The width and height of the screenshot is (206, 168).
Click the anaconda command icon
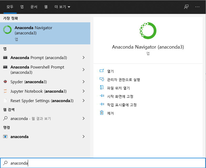point(5,136)
